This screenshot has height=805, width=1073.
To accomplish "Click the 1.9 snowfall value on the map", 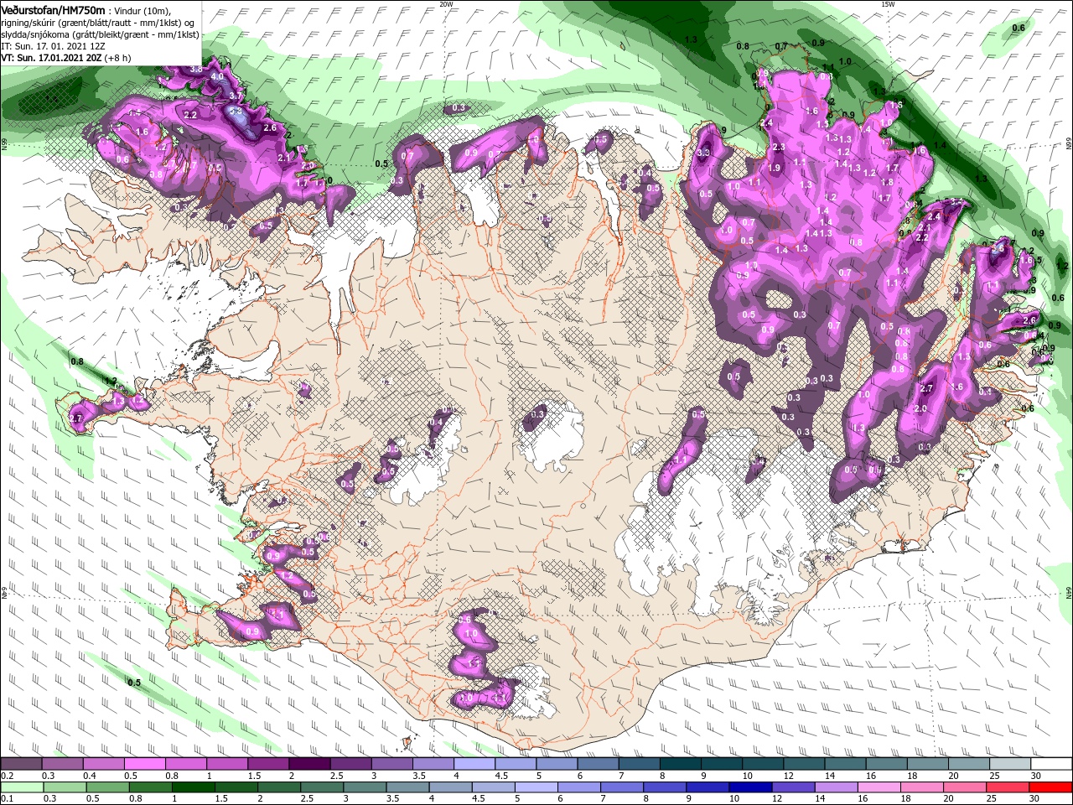I will (774, 168).
